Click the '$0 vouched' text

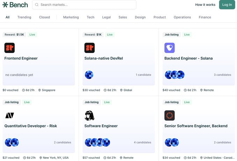(10, 90)
